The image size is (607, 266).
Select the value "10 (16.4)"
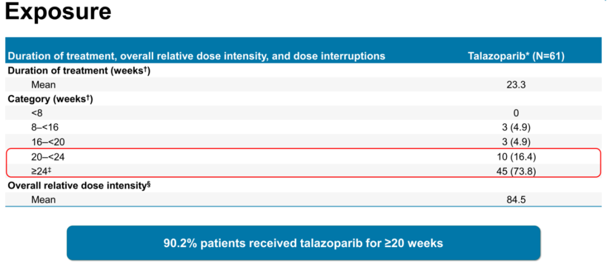tap(516, 157)
